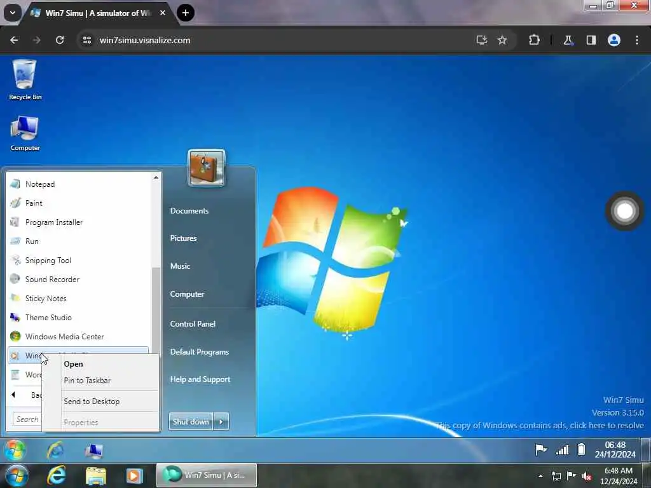Click scroll up arrow in programs list

(x=156, y=178)
